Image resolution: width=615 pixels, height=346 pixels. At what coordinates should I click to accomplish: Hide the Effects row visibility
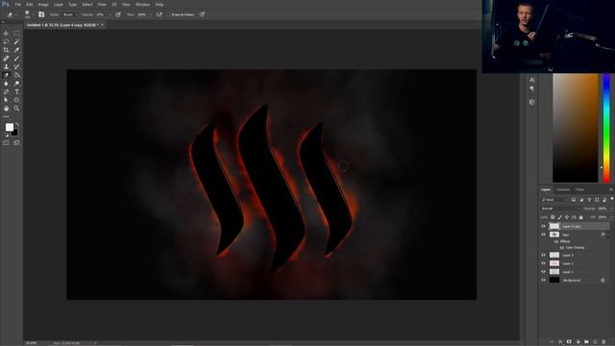(556, 241)
